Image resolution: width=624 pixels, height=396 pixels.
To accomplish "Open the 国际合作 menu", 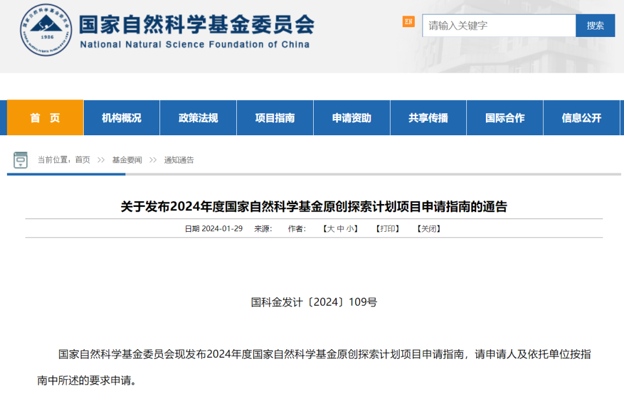I will pos(505,118).
